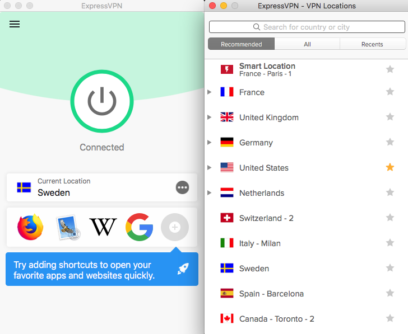The image size is (408, 334).
Task: Click the Switzerland flag icon
Action: click(x=227, y=218)
